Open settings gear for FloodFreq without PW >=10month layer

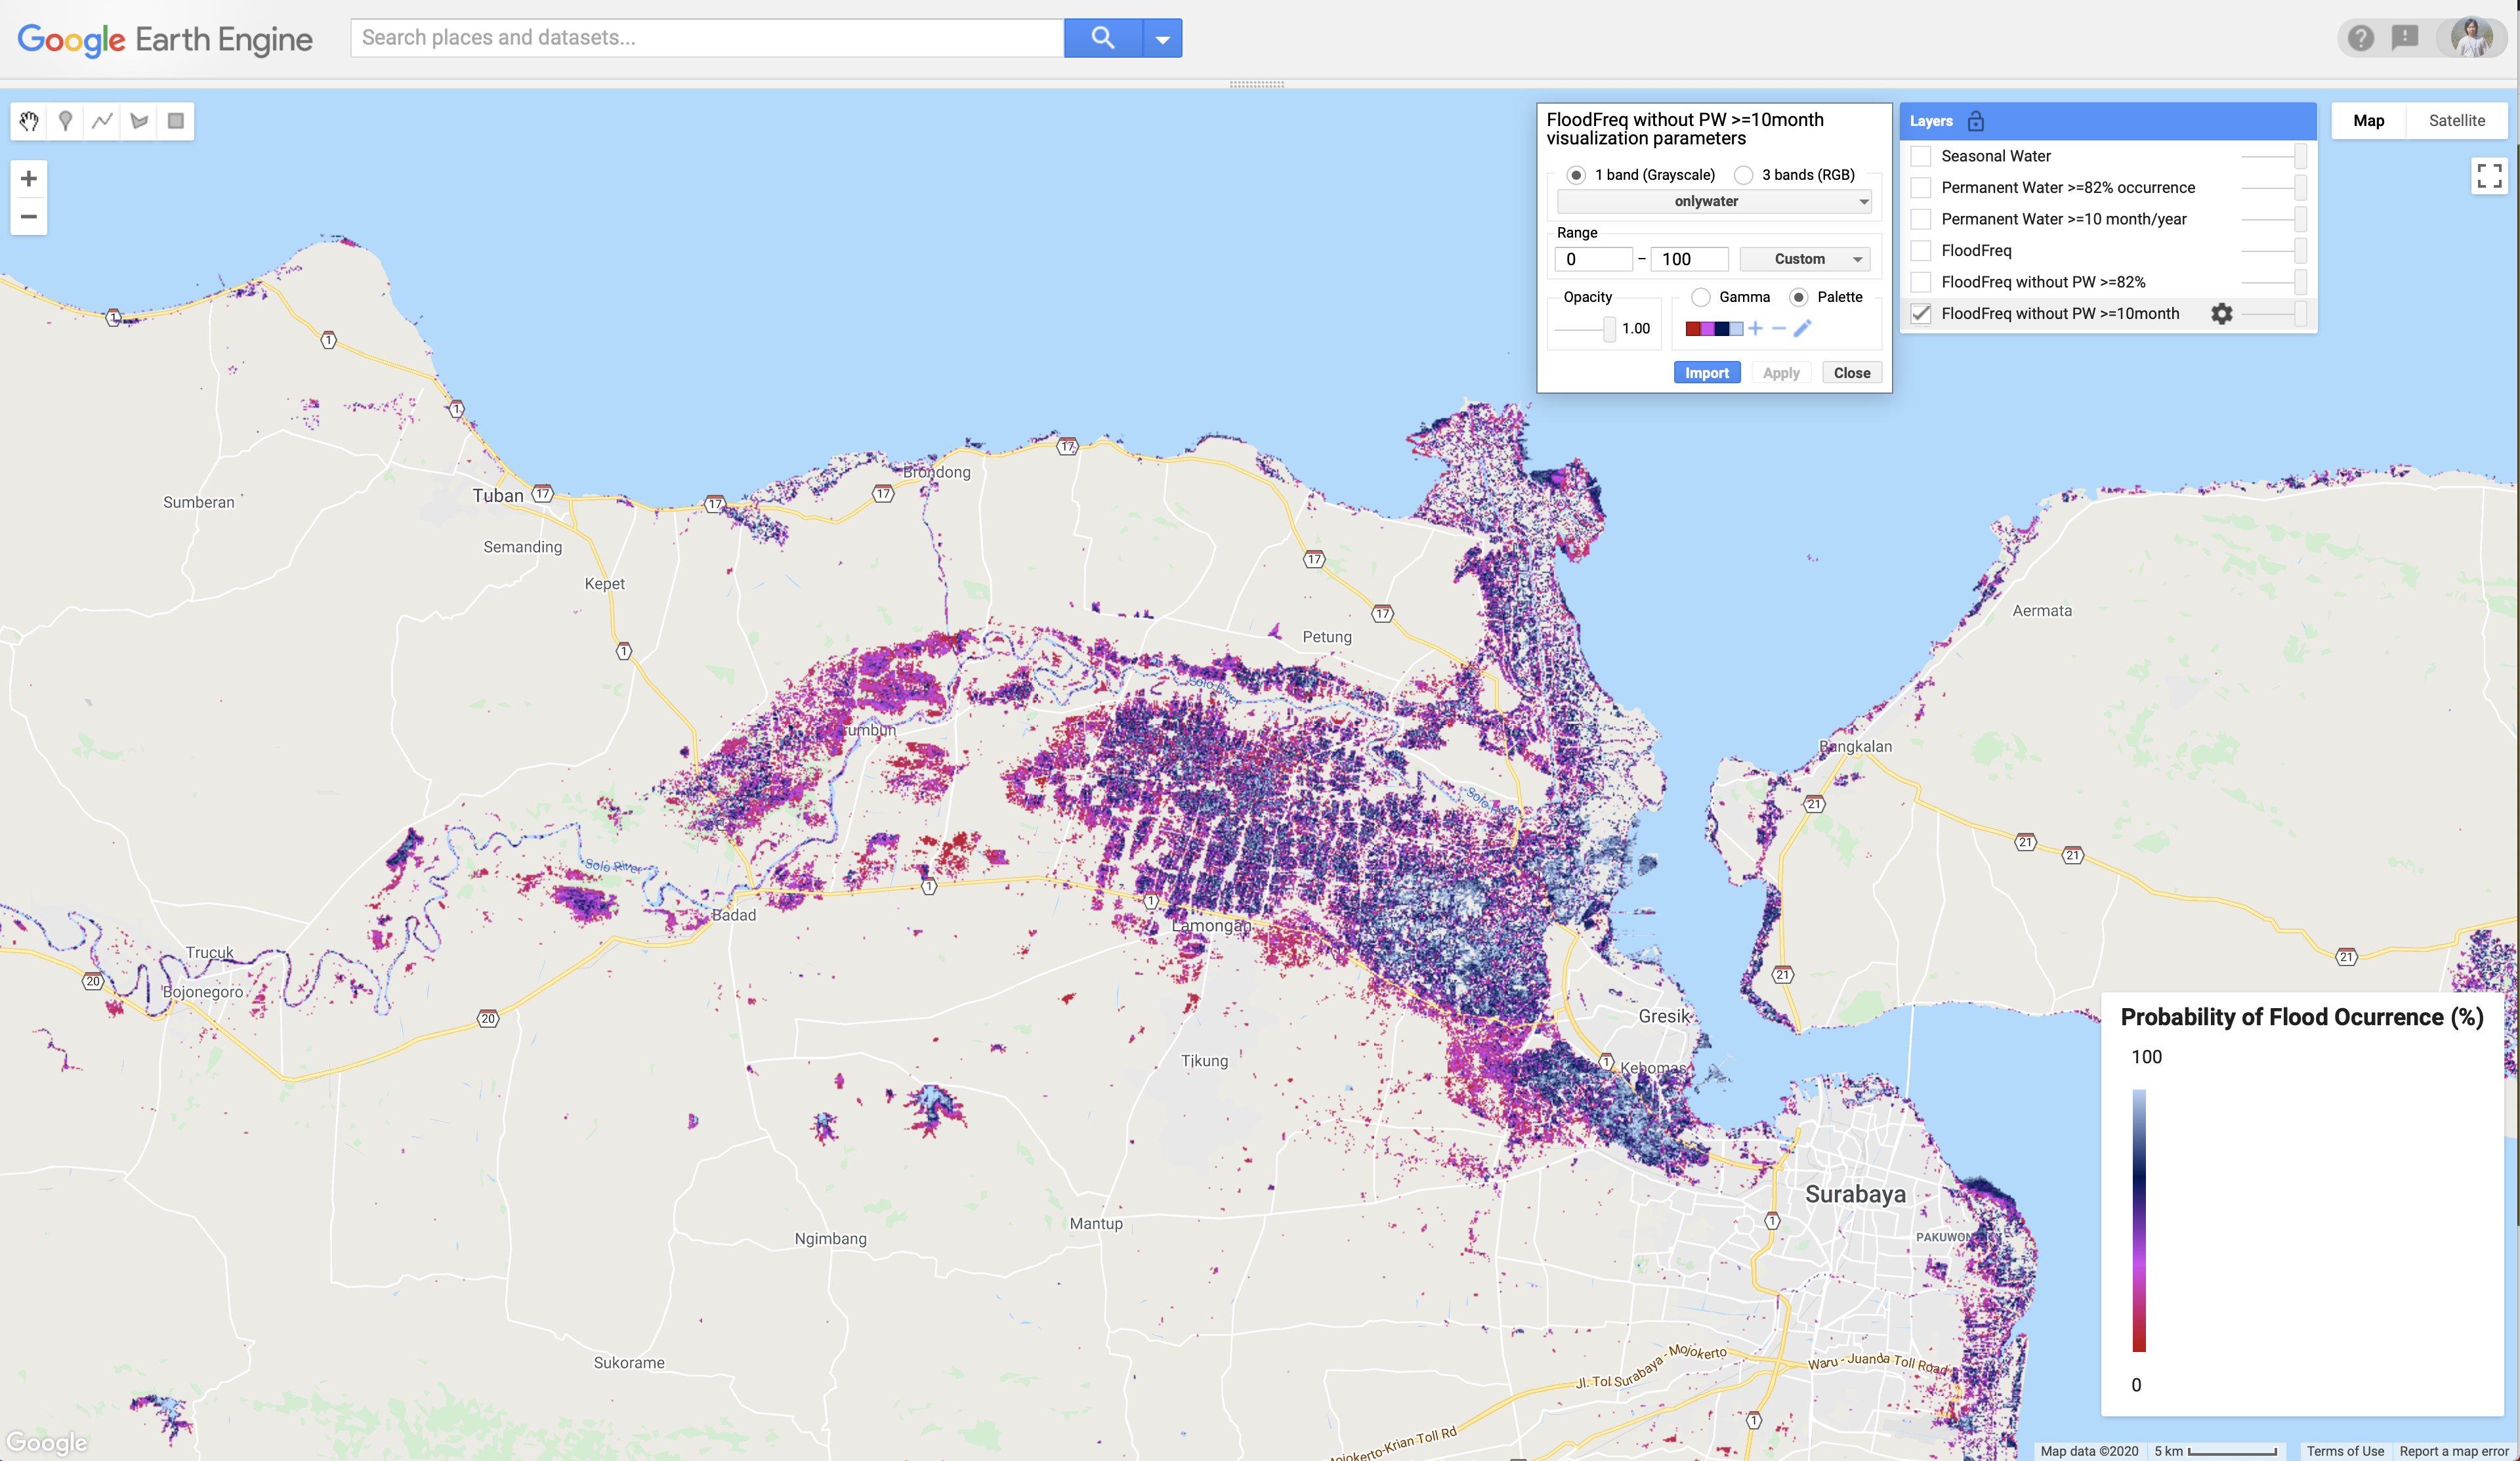pos(2221,314)
